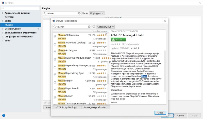Expand Languages & Frameworks node
The width and height of the screenshot is (203, 119).
[3, 37]
